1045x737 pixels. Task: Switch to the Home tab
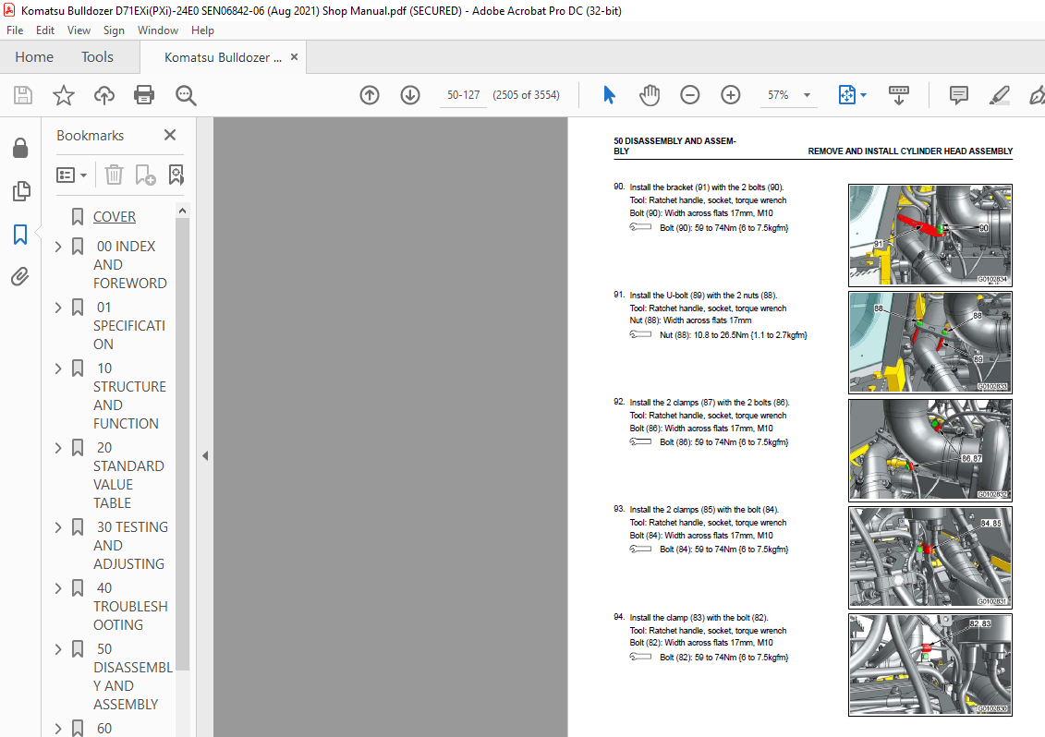click(34, 57)
